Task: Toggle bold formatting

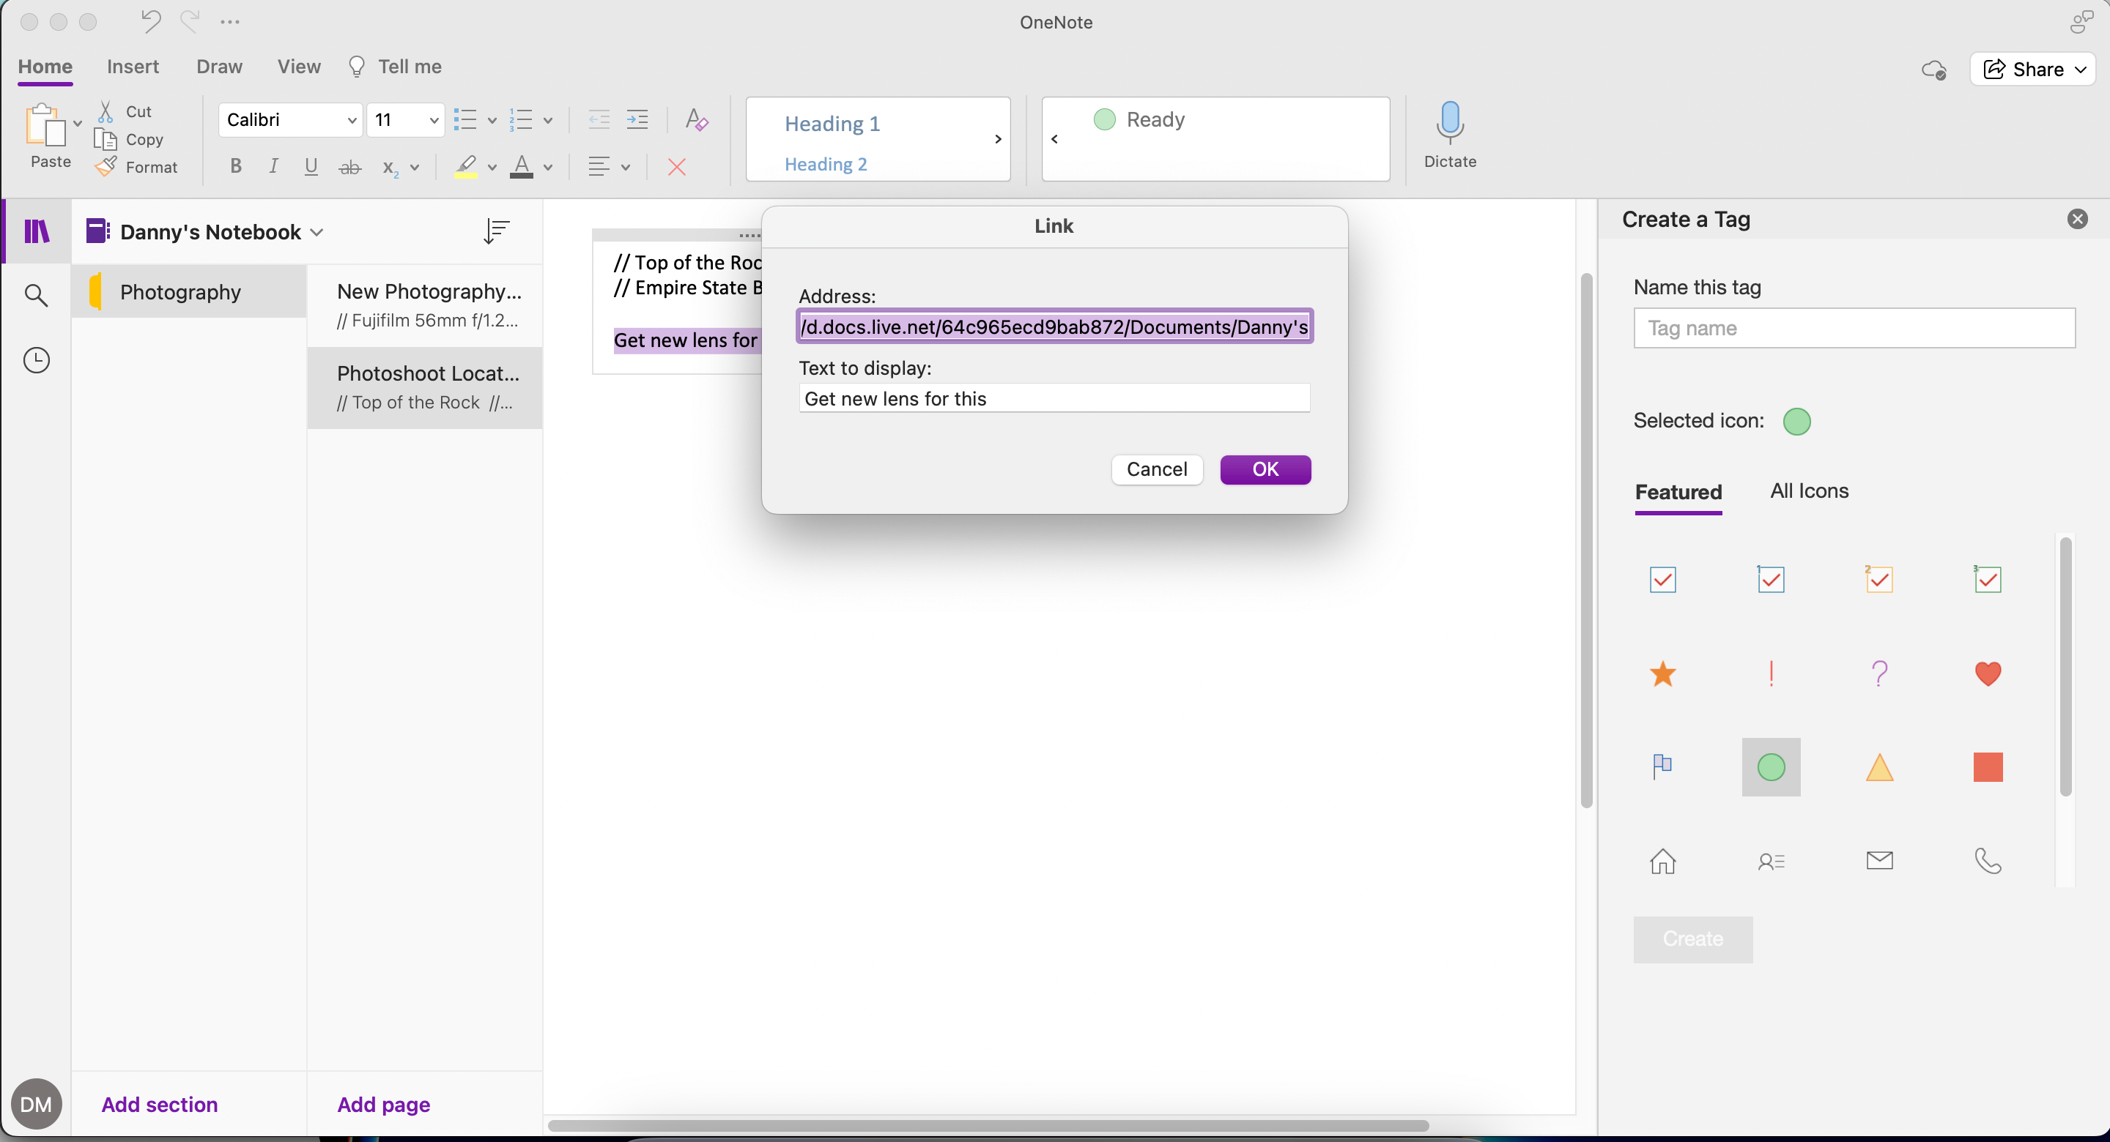Action: coord(235,166)
